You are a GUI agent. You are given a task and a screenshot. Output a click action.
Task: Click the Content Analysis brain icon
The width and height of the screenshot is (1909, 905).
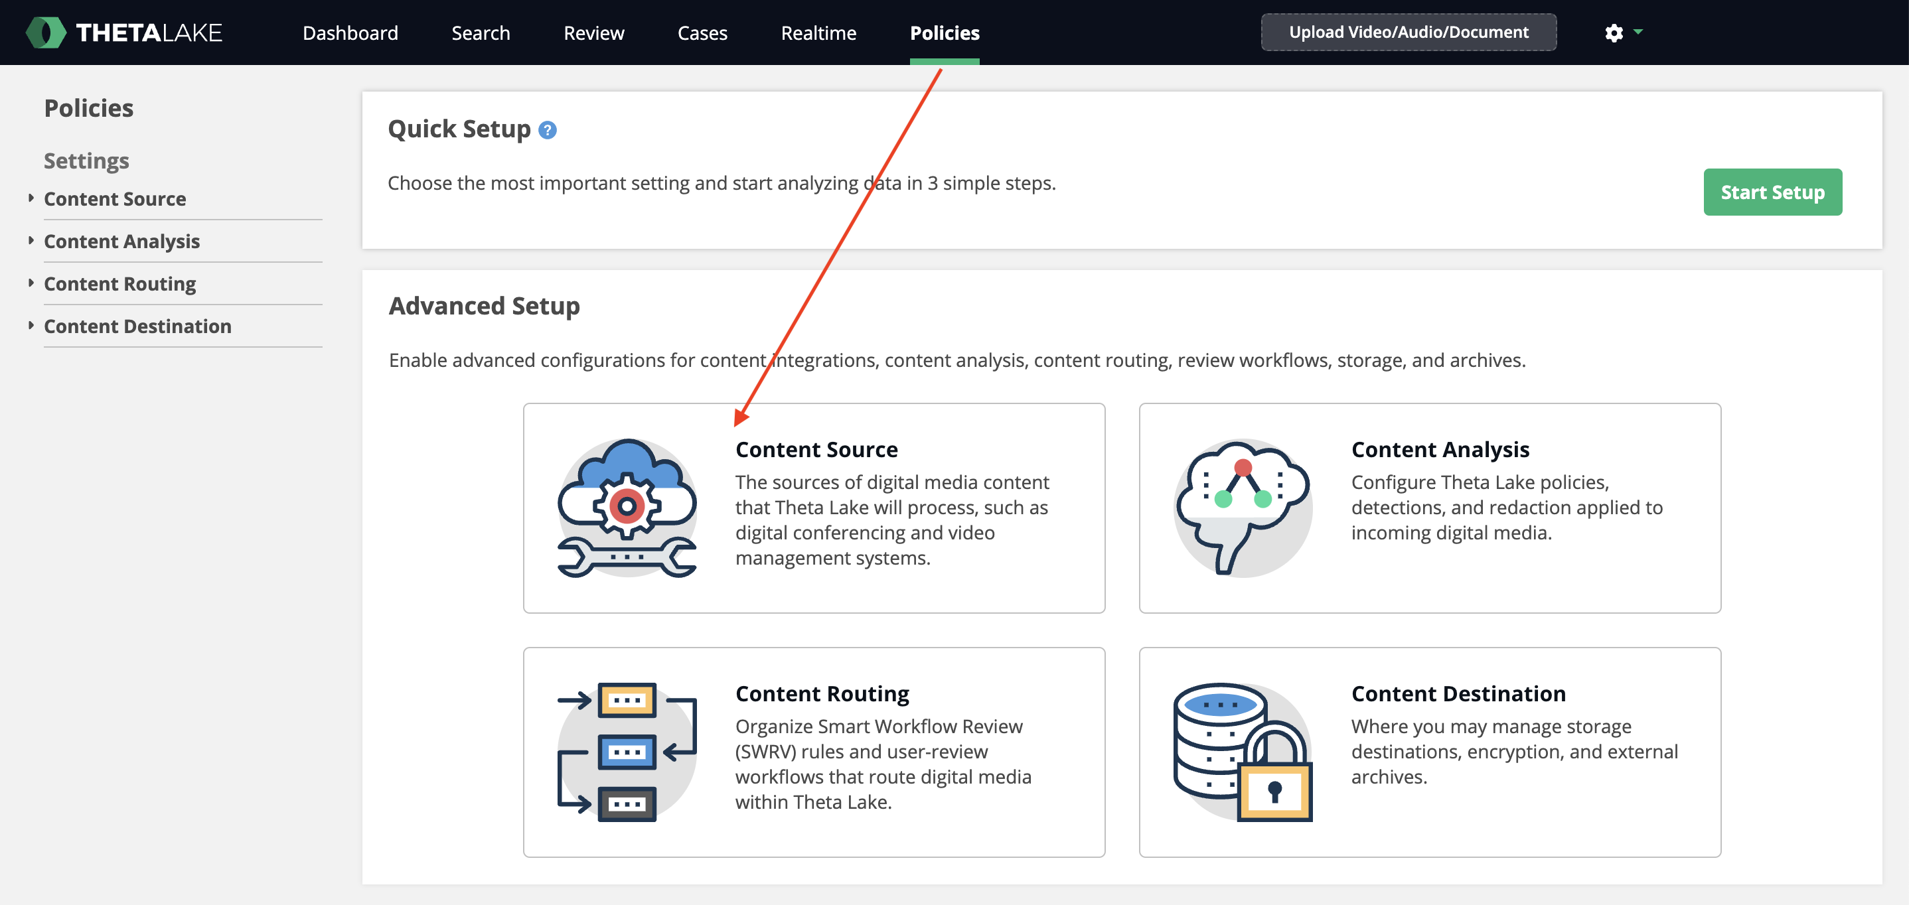pyautogui.click(x=1243, y=508)
